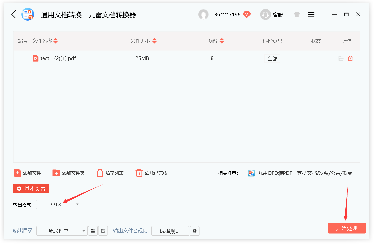Screen dimensions: 374x244
Task: Open the 输出格式 PPTX dropdown
Action: [59, 204]
